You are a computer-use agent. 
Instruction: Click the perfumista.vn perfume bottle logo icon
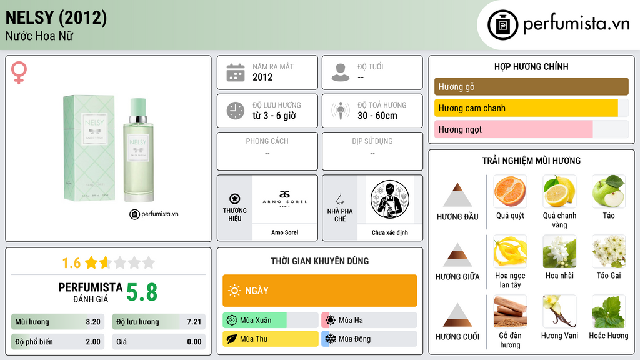pyautogui.click(x=502, y=25)
